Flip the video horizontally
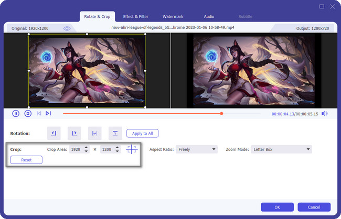This screenshot has height=219, width=341. pyautogui.click(x=95, y=133)
